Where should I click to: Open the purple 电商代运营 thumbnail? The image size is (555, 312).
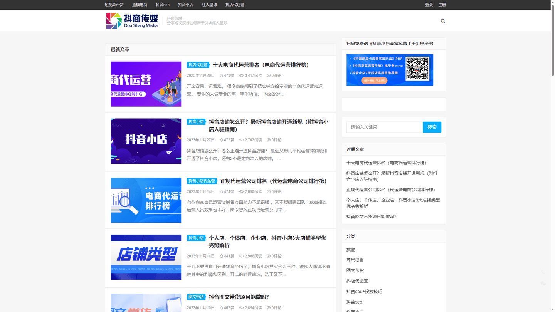(x=146, y=84)
